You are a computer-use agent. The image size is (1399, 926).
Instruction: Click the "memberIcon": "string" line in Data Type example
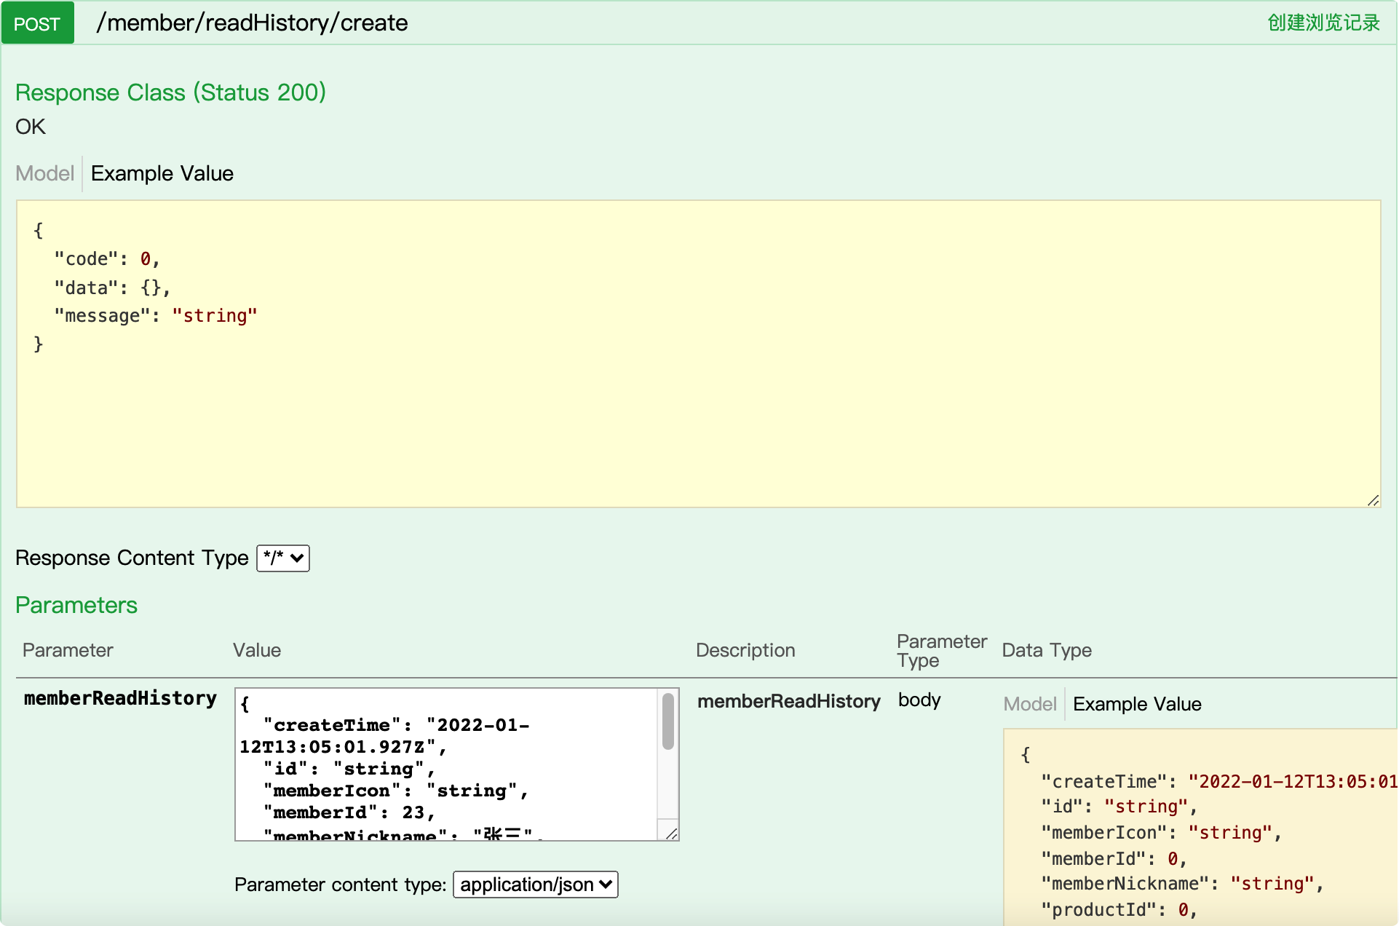pos(1162,832)
